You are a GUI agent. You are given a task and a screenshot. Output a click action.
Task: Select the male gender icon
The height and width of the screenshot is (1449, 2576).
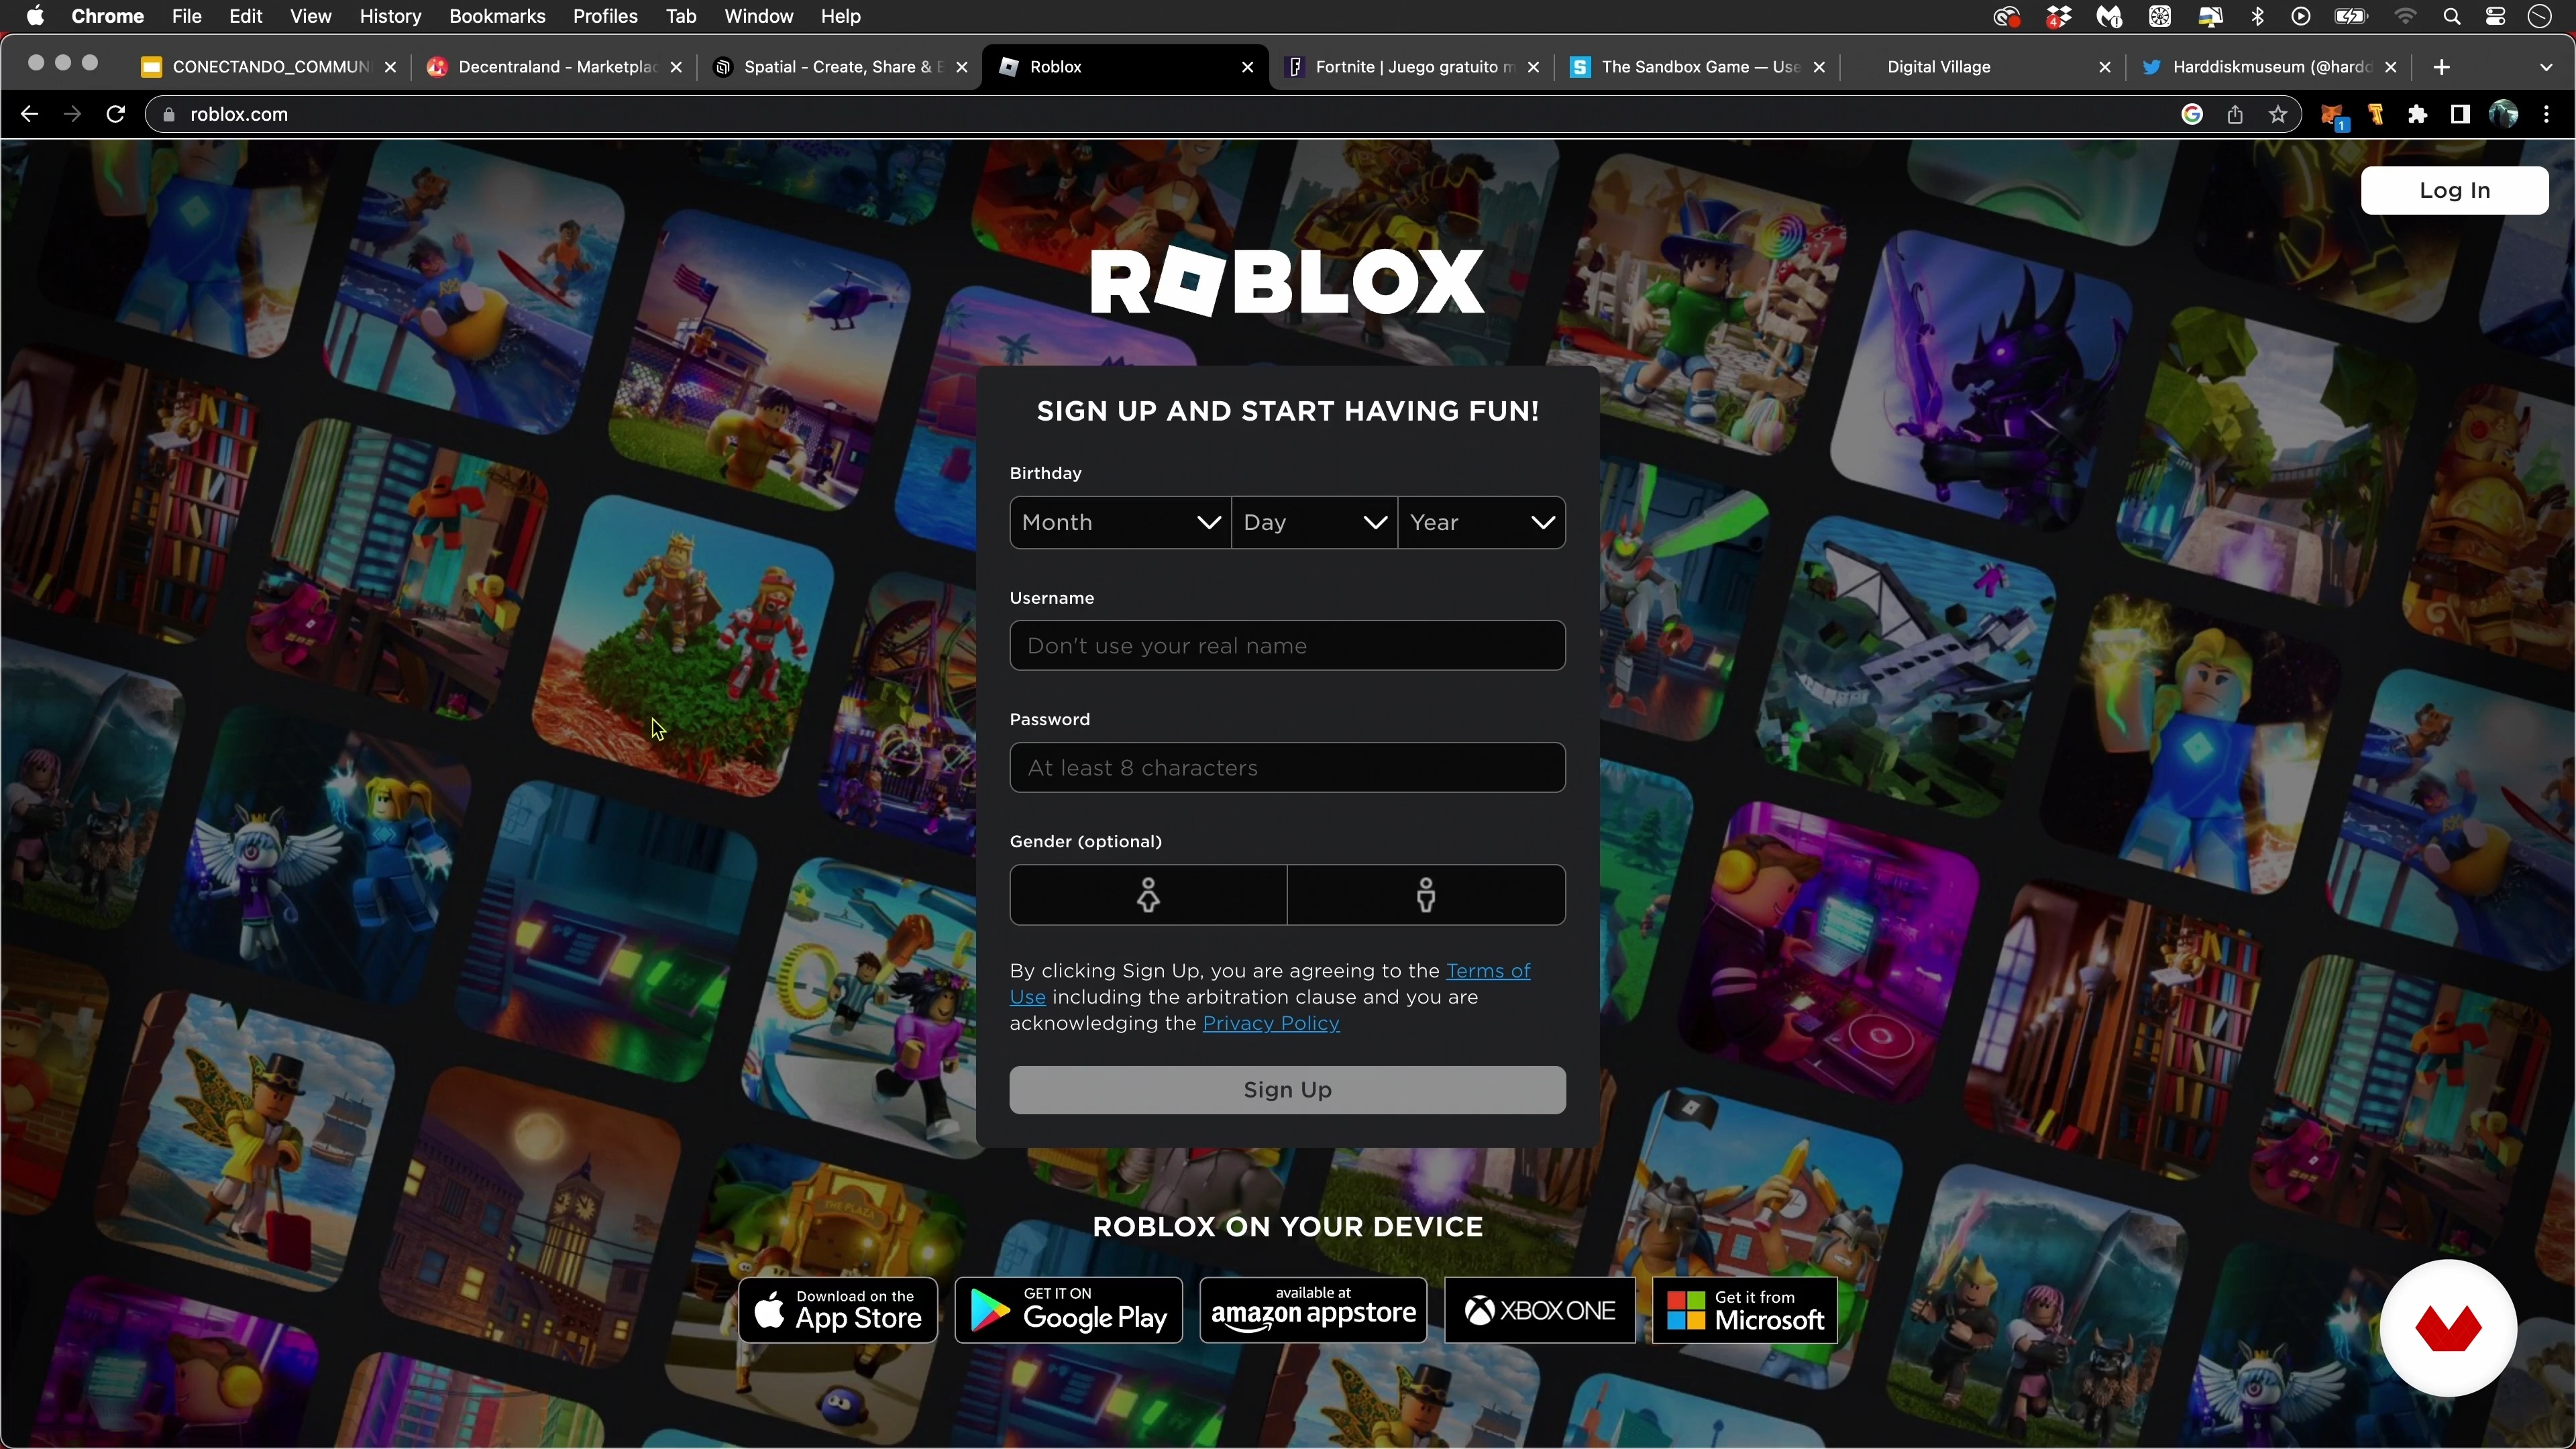pos(1426,895)
